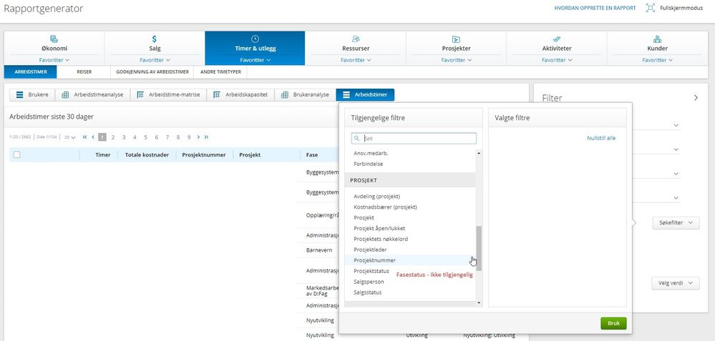The image size is (715, 341).
Task: Click the Fullskjermmodus fullscreen icon
Action: coord(651,8)
